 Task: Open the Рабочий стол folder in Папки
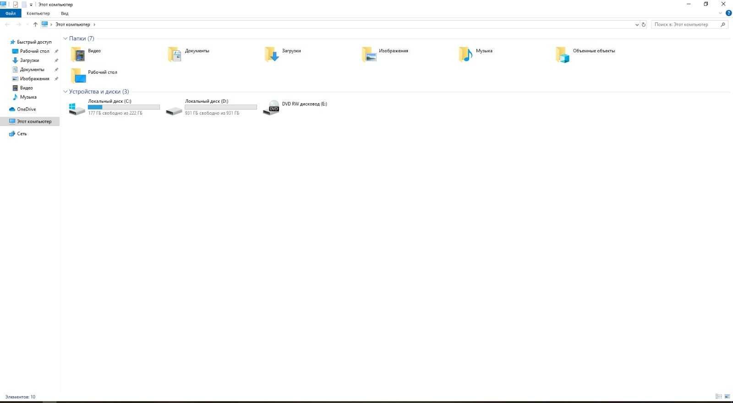78,76
